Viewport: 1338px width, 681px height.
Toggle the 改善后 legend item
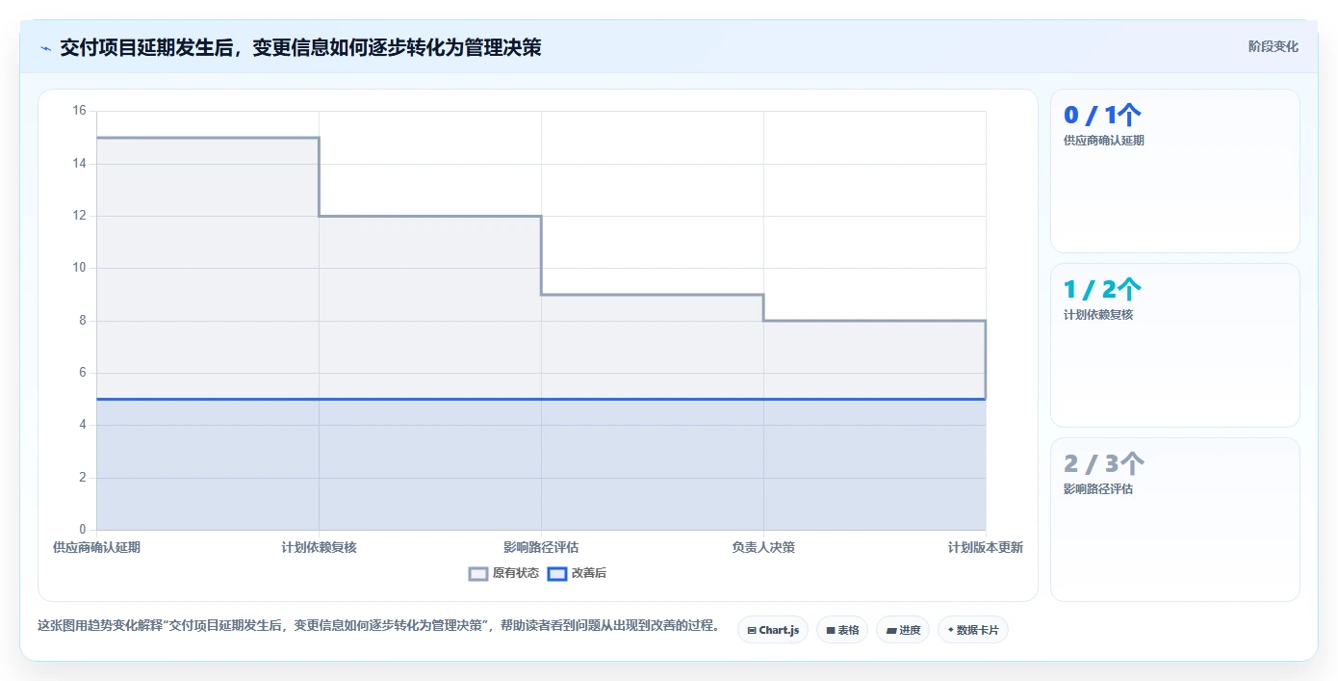pyautogui.click(x=577, y=573)
